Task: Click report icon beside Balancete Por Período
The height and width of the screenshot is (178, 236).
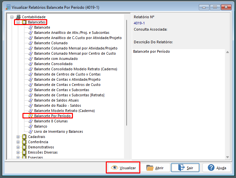Action: point(31,116)
